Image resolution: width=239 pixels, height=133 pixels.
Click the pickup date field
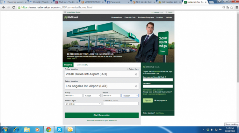tap(74, 96)
